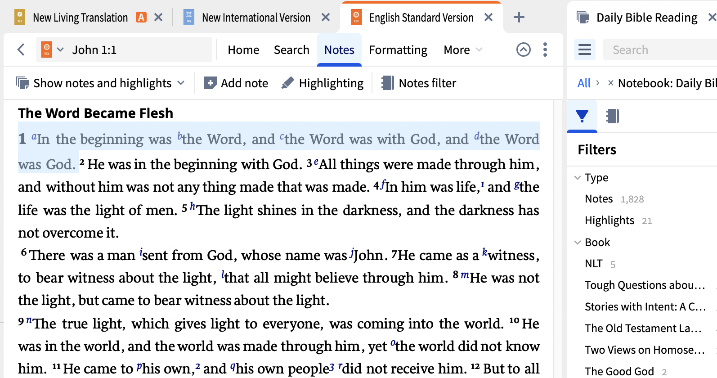Go back with the left arrow

pos(21,49)
